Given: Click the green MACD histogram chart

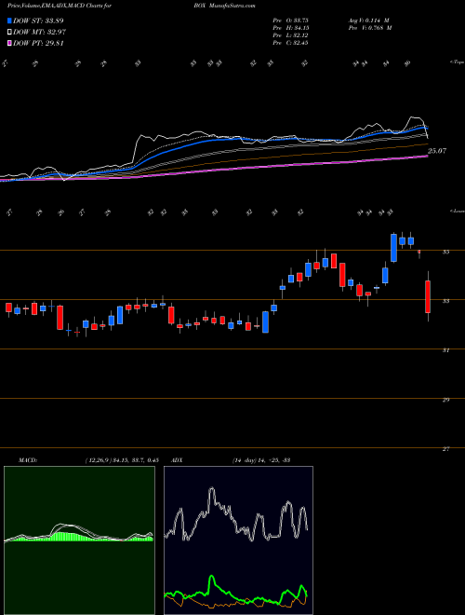Looking at the screenshot, I should pyautogui.click(x=79, y=540).
